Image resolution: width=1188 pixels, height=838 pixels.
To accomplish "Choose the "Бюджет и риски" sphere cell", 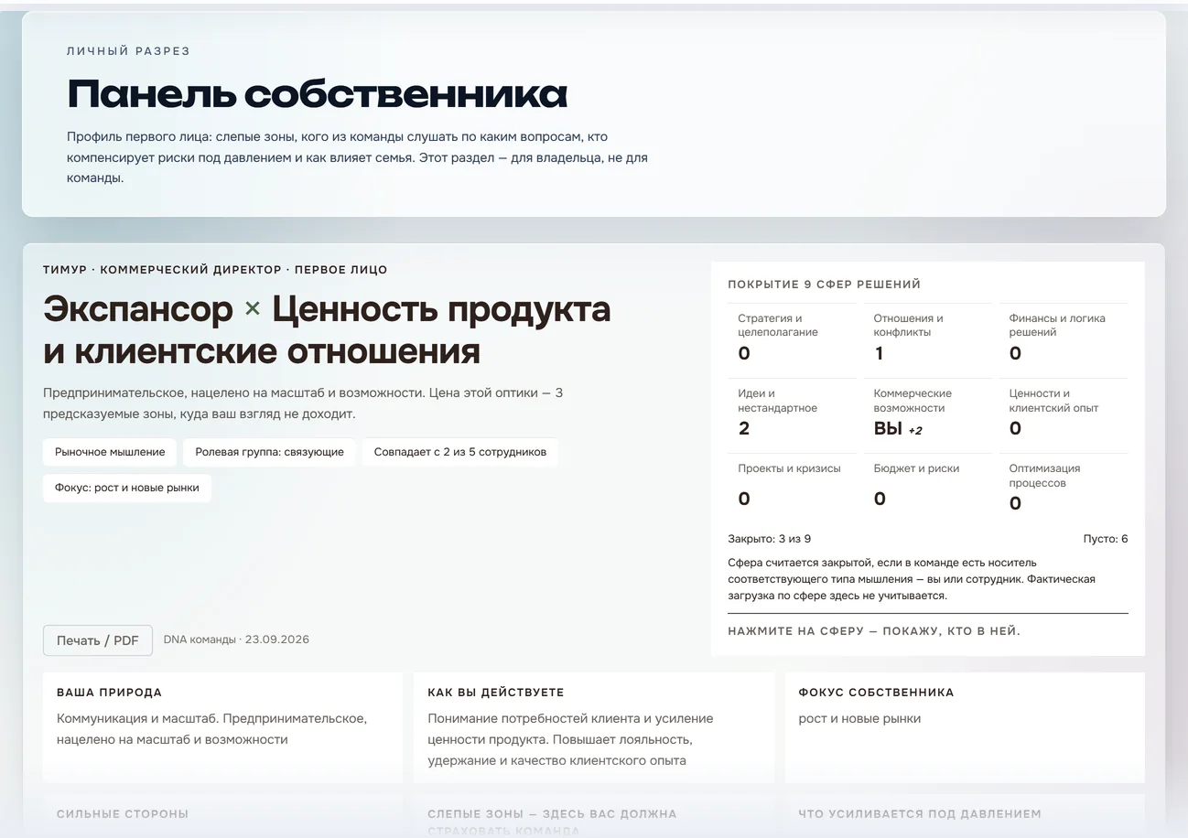I will click(x=927, y=490).
